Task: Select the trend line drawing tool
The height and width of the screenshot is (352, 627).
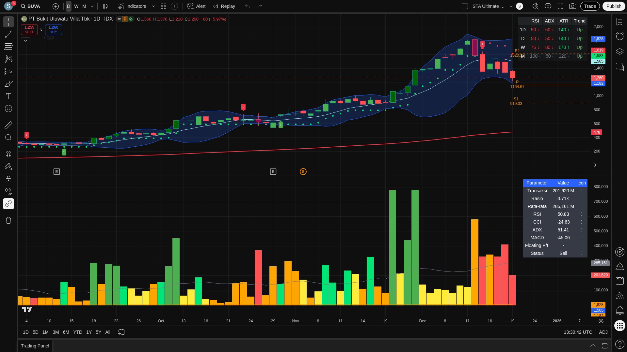Action: [x=8, y=34]
